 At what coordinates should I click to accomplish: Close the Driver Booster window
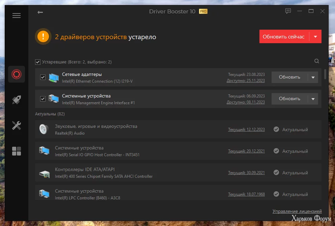323,11
